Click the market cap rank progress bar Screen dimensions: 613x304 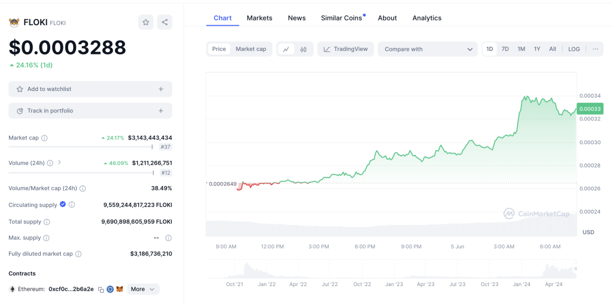(x=81, y=147)
